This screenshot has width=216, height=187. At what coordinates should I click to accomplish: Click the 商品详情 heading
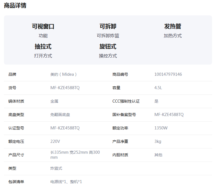coord(15,6)
